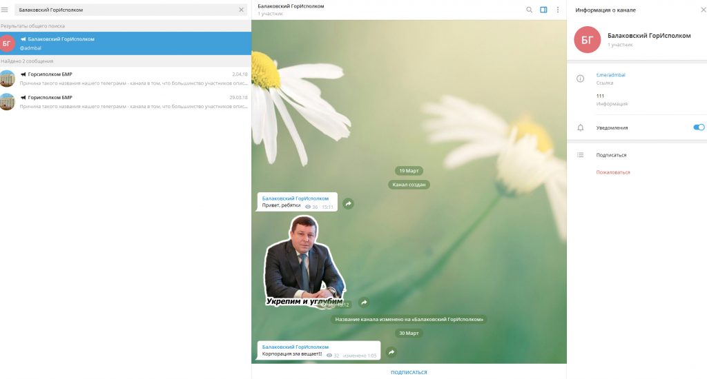
Task: Forward the sticker message
Action: 364,303
